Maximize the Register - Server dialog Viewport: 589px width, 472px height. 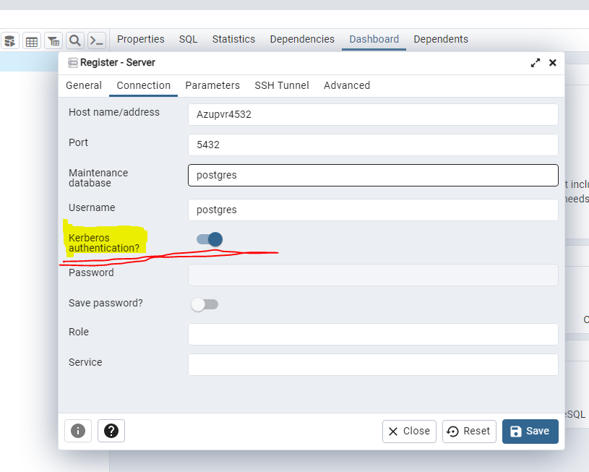click(x=536, y=63)
